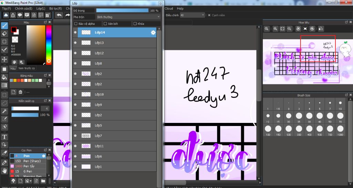Open add brush dropdown in brush panel
Image resolution: width=353 pixels, height=188 pixels.
click(28, 180)
